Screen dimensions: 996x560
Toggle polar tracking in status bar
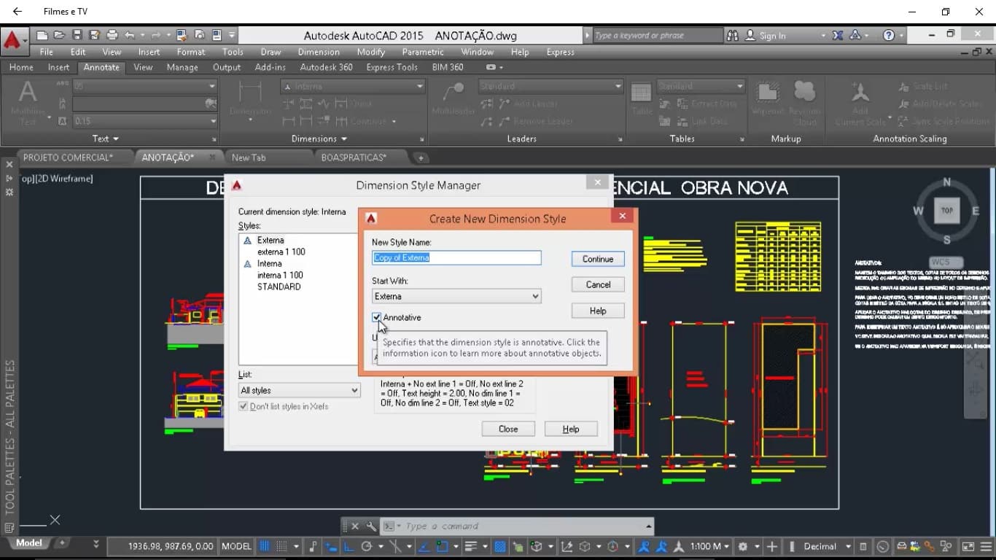coord(366,546)
